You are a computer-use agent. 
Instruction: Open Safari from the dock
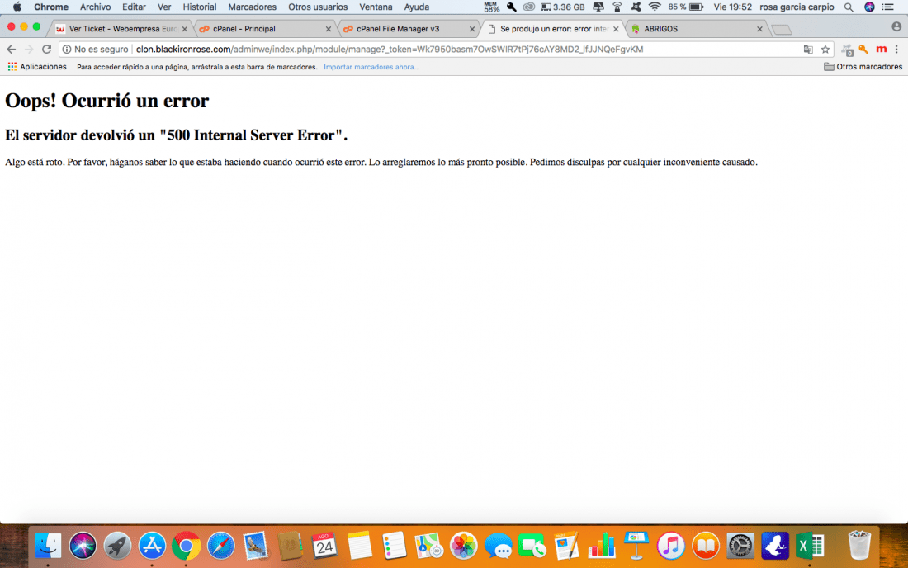[220, 546]
